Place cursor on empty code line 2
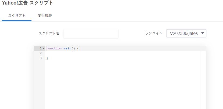 [x=123, y=53]
